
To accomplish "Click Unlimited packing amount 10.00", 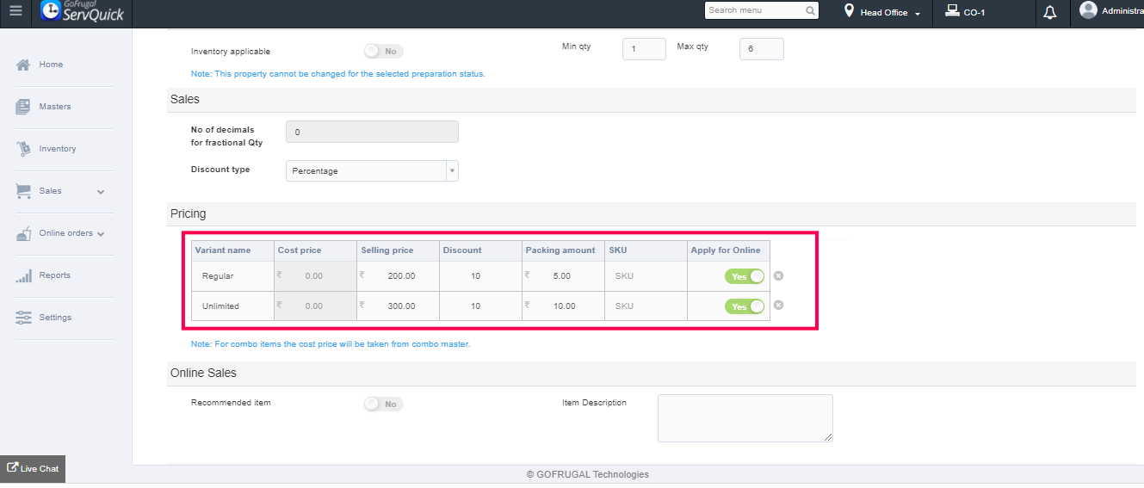I will [x=563, y=306].
